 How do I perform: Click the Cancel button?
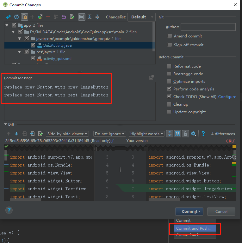[221, 212]
